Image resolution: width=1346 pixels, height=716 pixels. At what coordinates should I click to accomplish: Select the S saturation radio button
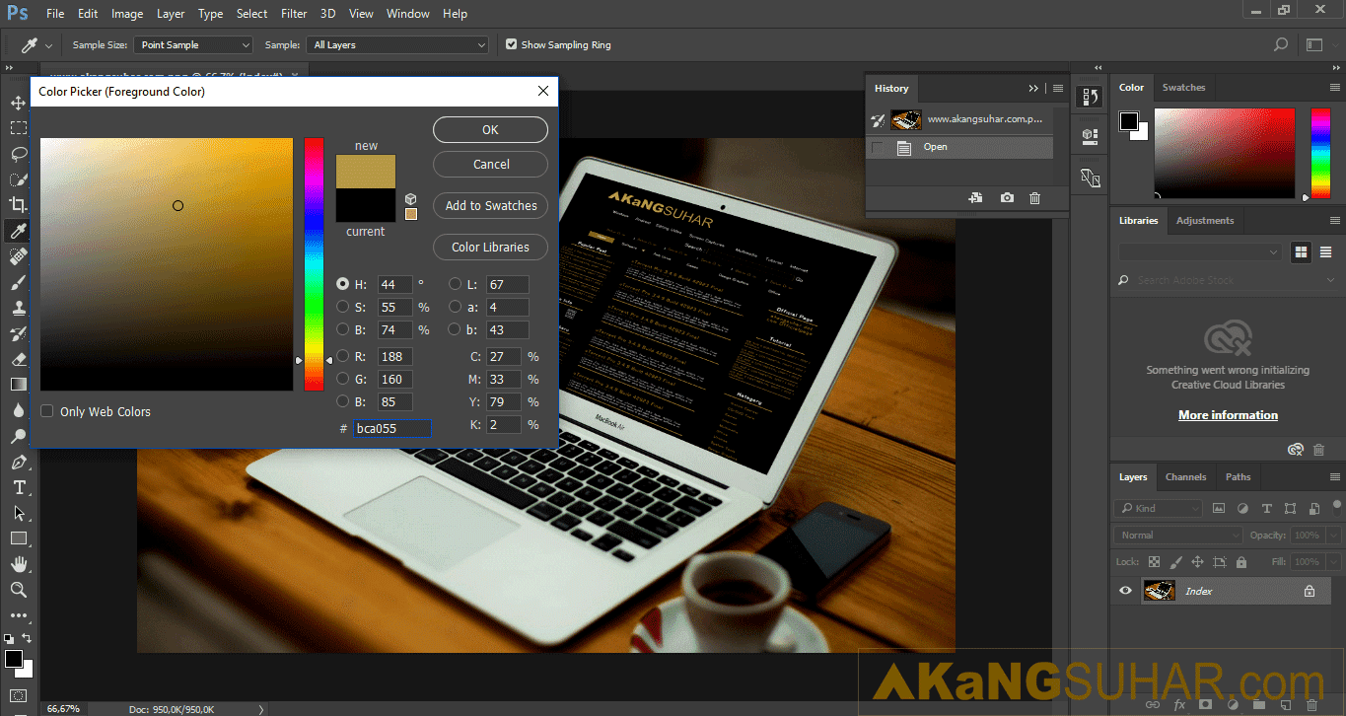pos(342,307)
